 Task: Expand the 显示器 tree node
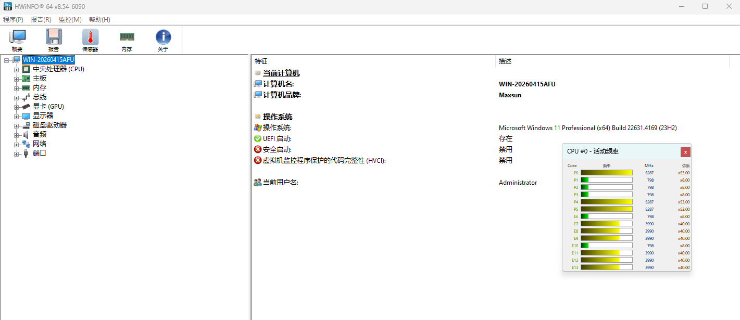coord(16,116)
